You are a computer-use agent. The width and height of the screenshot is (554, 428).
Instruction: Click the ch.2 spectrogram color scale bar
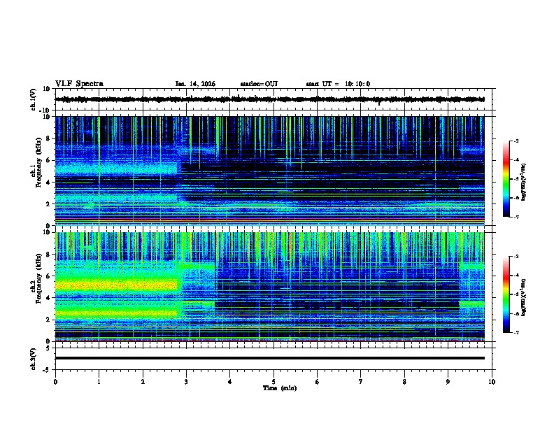pos(506,294)
